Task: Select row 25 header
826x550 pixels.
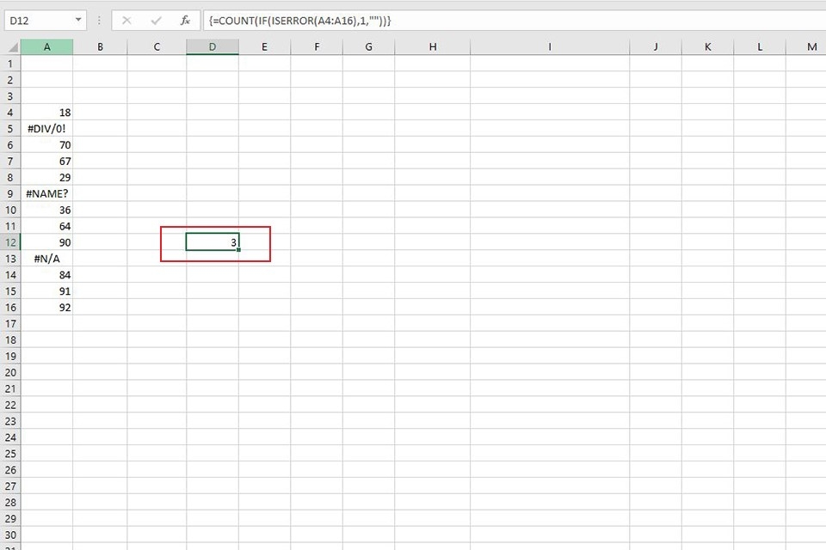Action: 10,454
